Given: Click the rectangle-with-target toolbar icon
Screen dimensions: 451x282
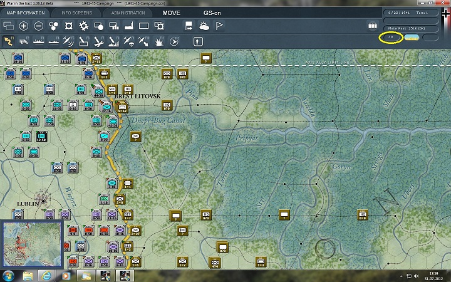Looking at the screenshot, I should click(158, 26).
